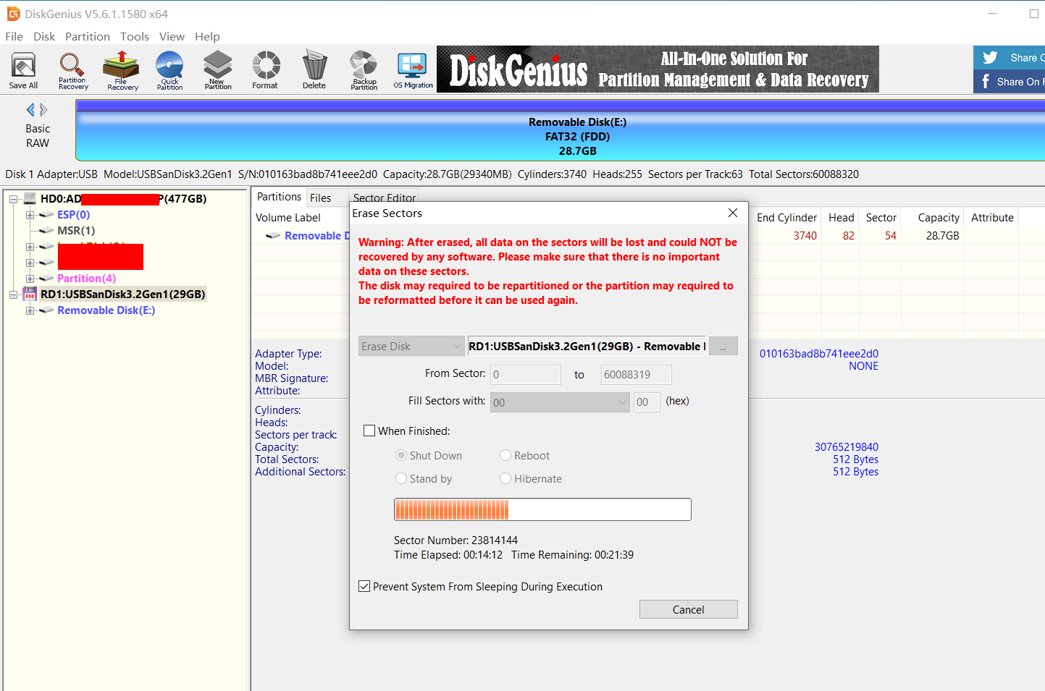Uncheck Prevent System From Sleeping option
Image resolution: width=1045 pixels, height=691 pixels.
point(364,586)
